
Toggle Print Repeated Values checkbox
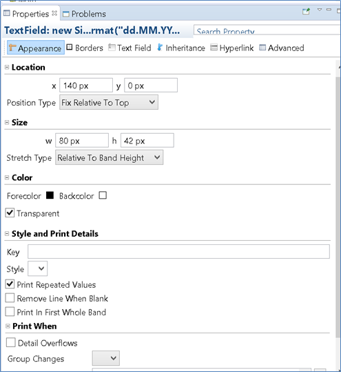10,284
